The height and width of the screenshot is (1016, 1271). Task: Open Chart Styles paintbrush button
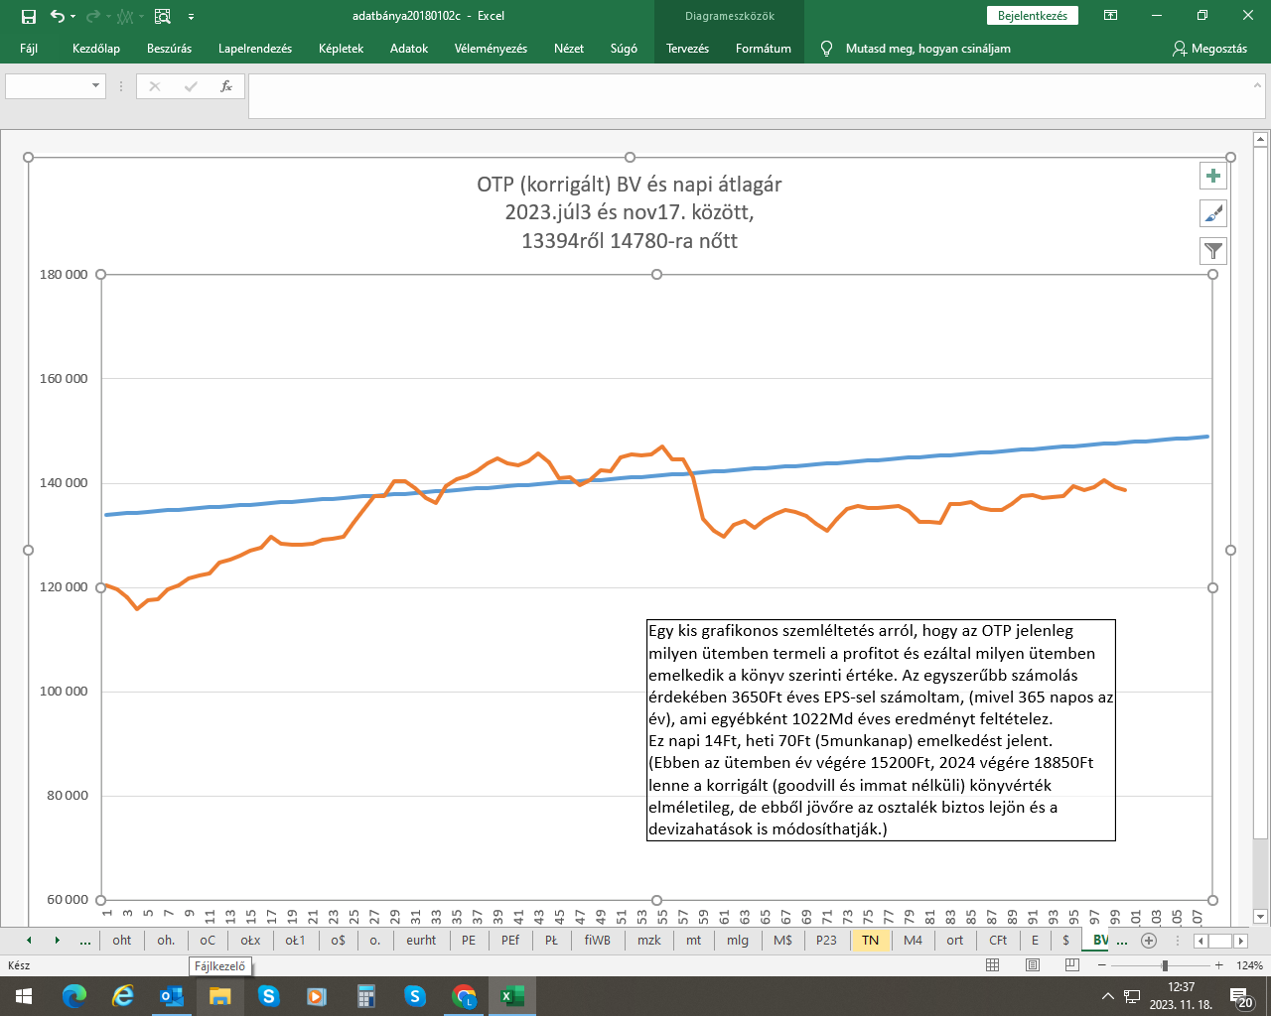tap(1212, 213)
